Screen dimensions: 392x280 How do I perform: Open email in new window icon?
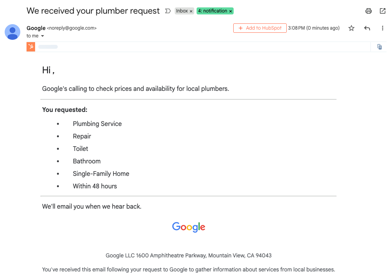[382, 11]
